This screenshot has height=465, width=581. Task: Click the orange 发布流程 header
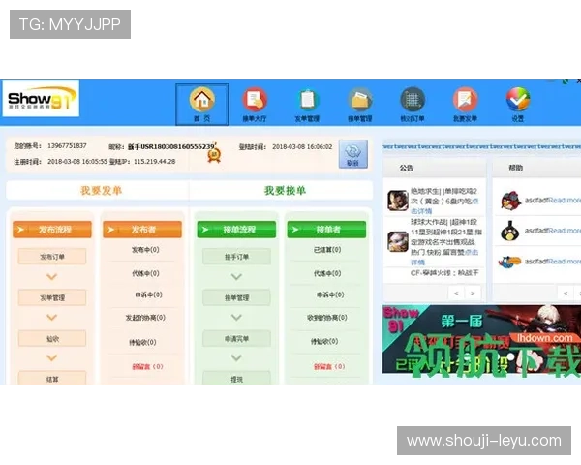point(52,230)
